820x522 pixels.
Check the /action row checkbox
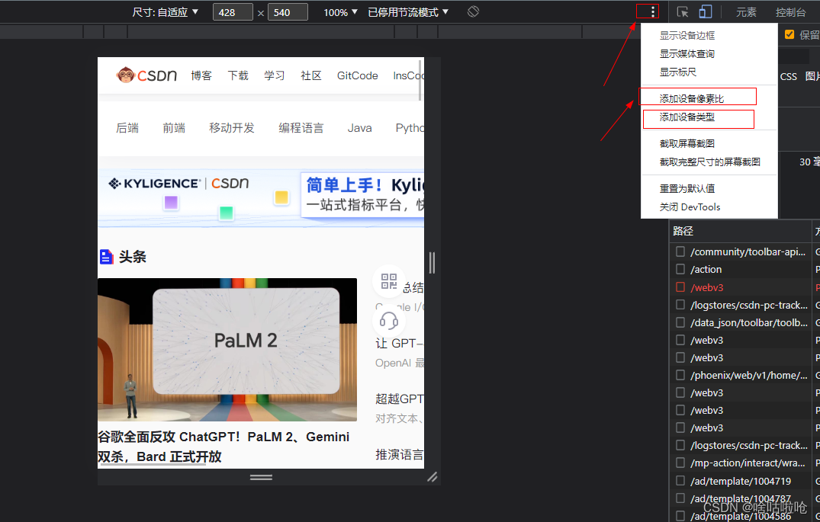click(680, 269)
